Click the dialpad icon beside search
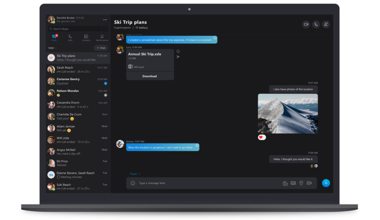This screenshot has height=220, width=380. [x=105, y=29]
